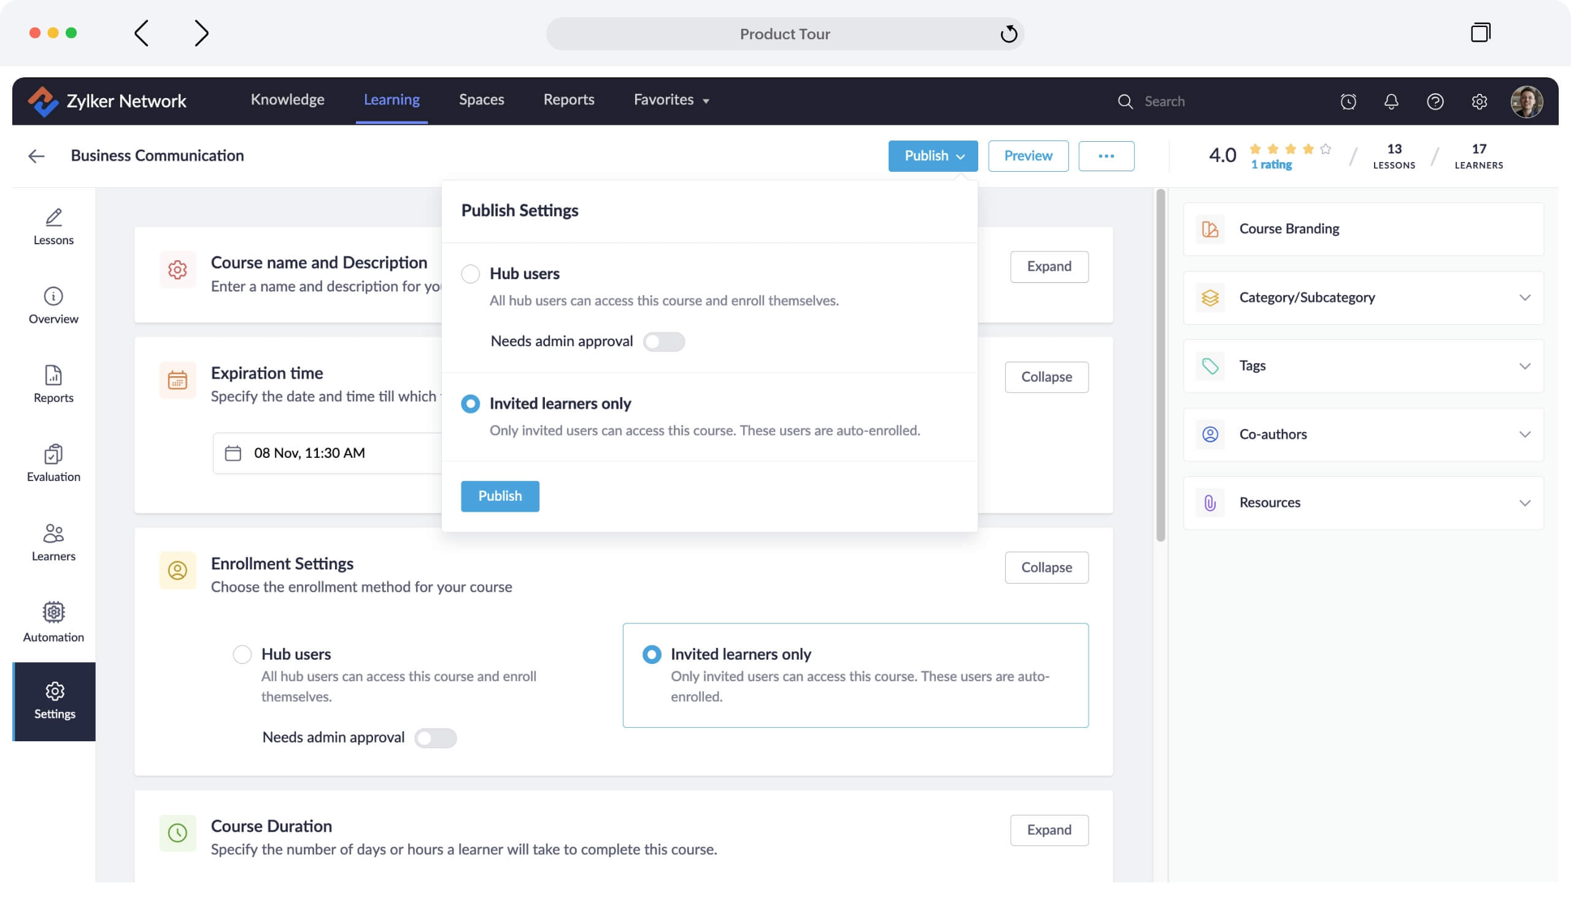Screen dimensions: 1571x918
Task: Open the course Preview
Action: pos(1027,156)
